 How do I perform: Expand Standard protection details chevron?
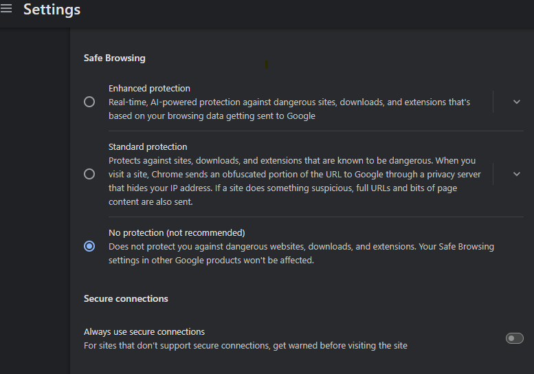tap(517, 174)
